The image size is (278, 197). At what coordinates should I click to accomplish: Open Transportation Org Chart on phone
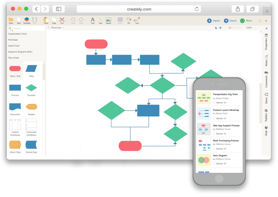(x=219, y=98)
